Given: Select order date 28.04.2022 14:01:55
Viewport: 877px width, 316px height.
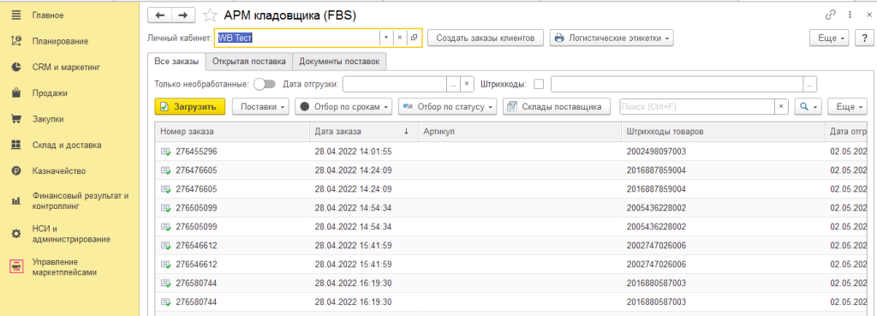Looking at the screenshot, I should pos(353,152).
